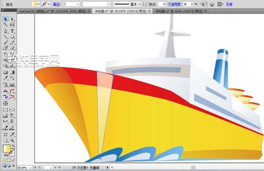Activate the Zoom magnifier tool
264x171 pixels.
point(12,140)
